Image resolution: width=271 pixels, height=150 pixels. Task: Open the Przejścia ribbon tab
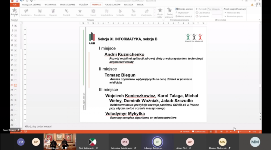pos(83,5)
